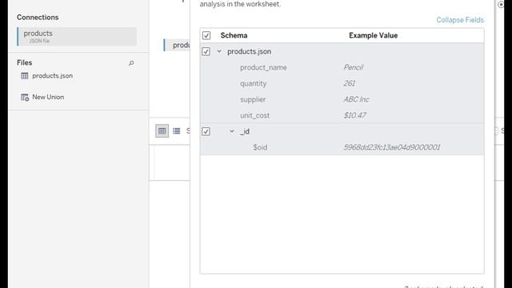Click the quantity schema field
This screenshot has width=512, height=288.
(253, 83)
